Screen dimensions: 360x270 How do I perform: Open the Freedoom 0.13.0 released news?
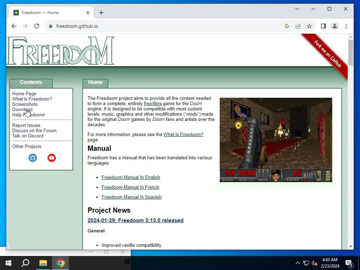[x=135, y=220]
